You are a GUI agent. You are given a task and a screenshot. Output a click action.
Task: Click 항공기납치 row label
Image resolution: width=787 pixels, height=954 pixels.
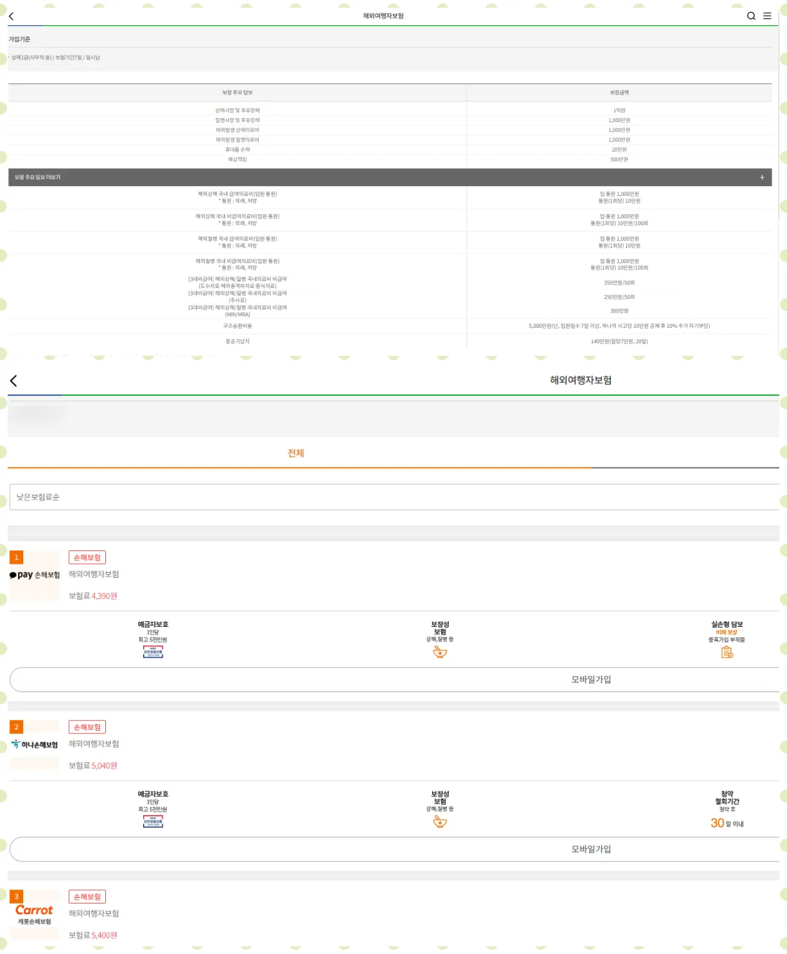[x=237, y=341]
